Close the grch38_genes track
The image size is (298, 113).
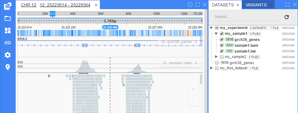196,42
